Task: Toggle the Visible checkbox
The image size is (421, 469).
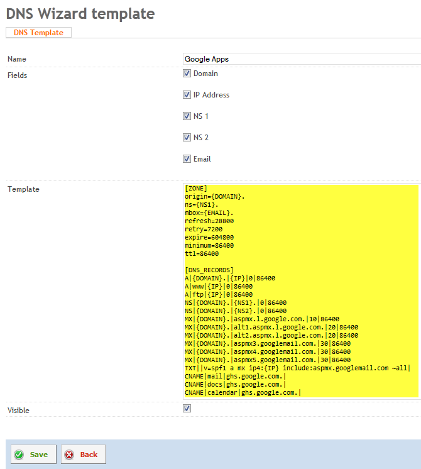Action: coord(187,409)
